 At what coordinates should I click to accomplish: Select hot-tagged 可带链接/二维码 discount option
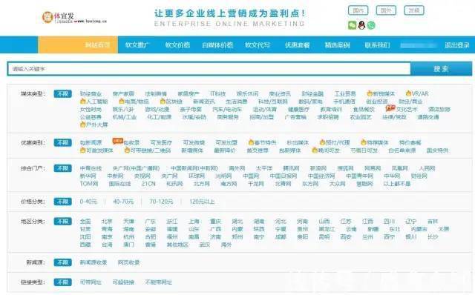(x=148, y=150)
